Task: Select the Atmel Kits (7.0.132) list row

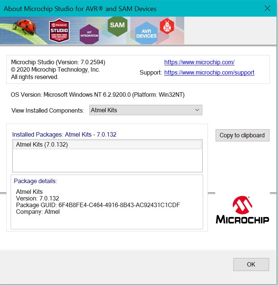Action: point(107,145)
